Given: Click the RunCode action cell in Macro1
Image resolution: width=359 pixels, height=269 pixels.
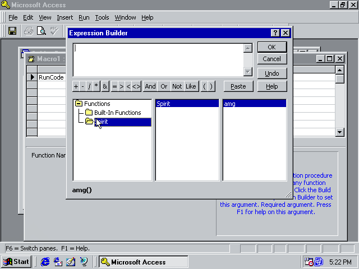Looking at the screenshot, I should (x=52, y=77).
